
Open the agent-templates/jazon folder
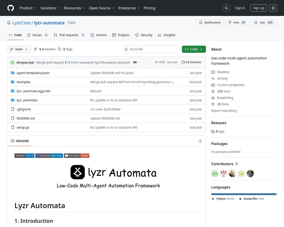(x=33, y=73)
